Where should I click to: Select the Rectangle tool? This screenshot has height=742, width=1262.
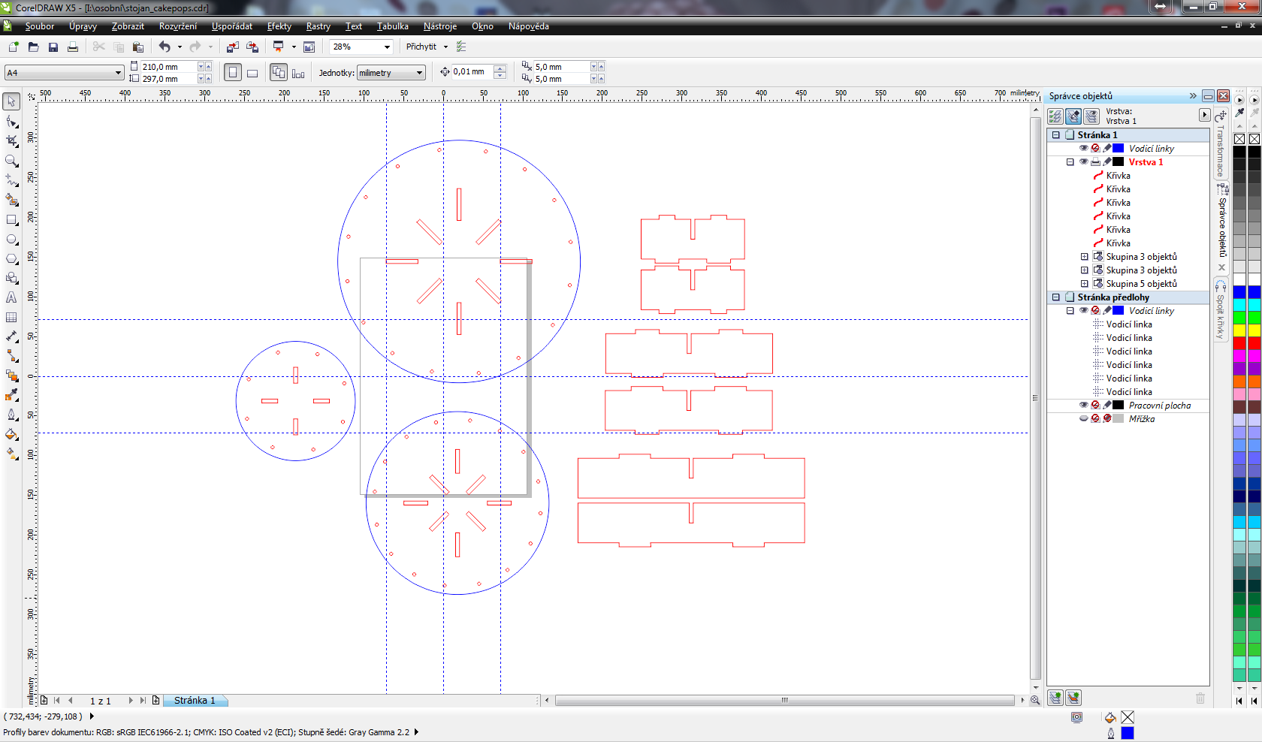(11, 220)
